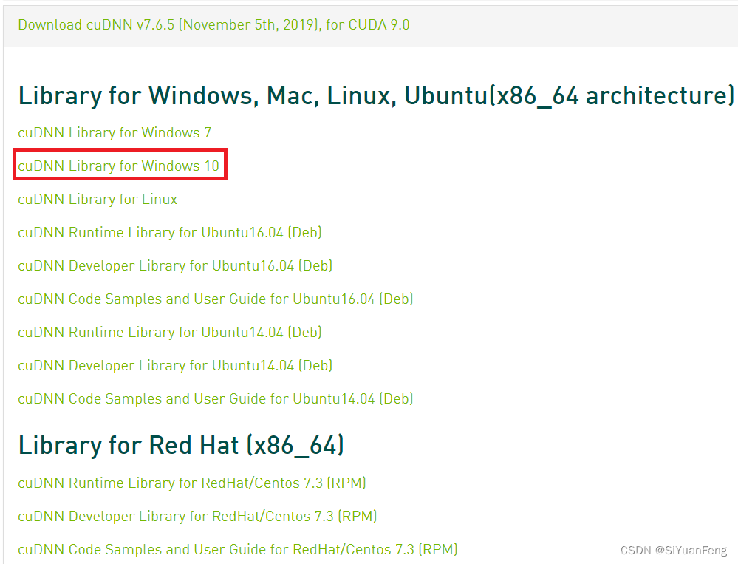Download cuDNN Runtime Library for Ubuntu14.04 (Deb)
Image resolution: width=738 pixels, height=564 pixels.
(170, 333)
